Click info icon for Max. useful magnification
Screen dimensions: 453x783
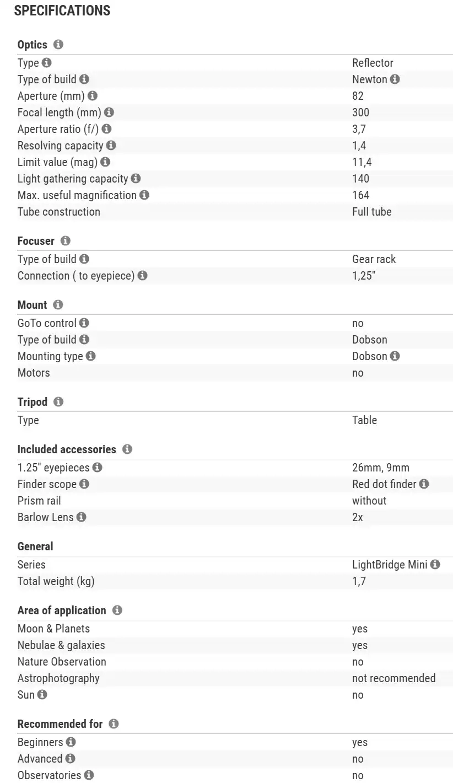coord(144,195)
